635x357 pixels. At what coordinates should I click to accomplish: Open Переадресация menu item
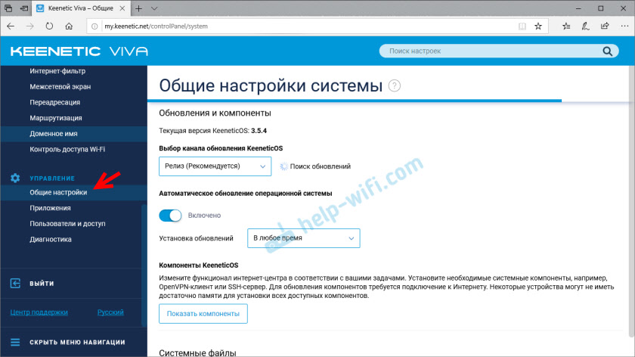(54, 102)
